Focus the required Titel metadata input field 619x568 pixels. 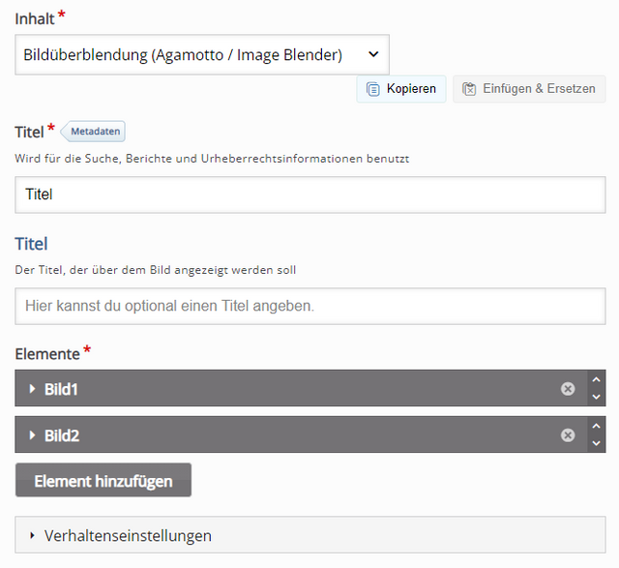click(310, 194)
